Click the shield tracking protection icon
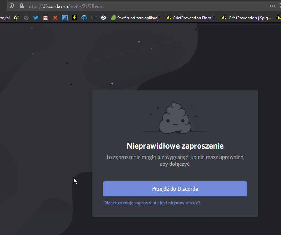 [x=12, y=6]
